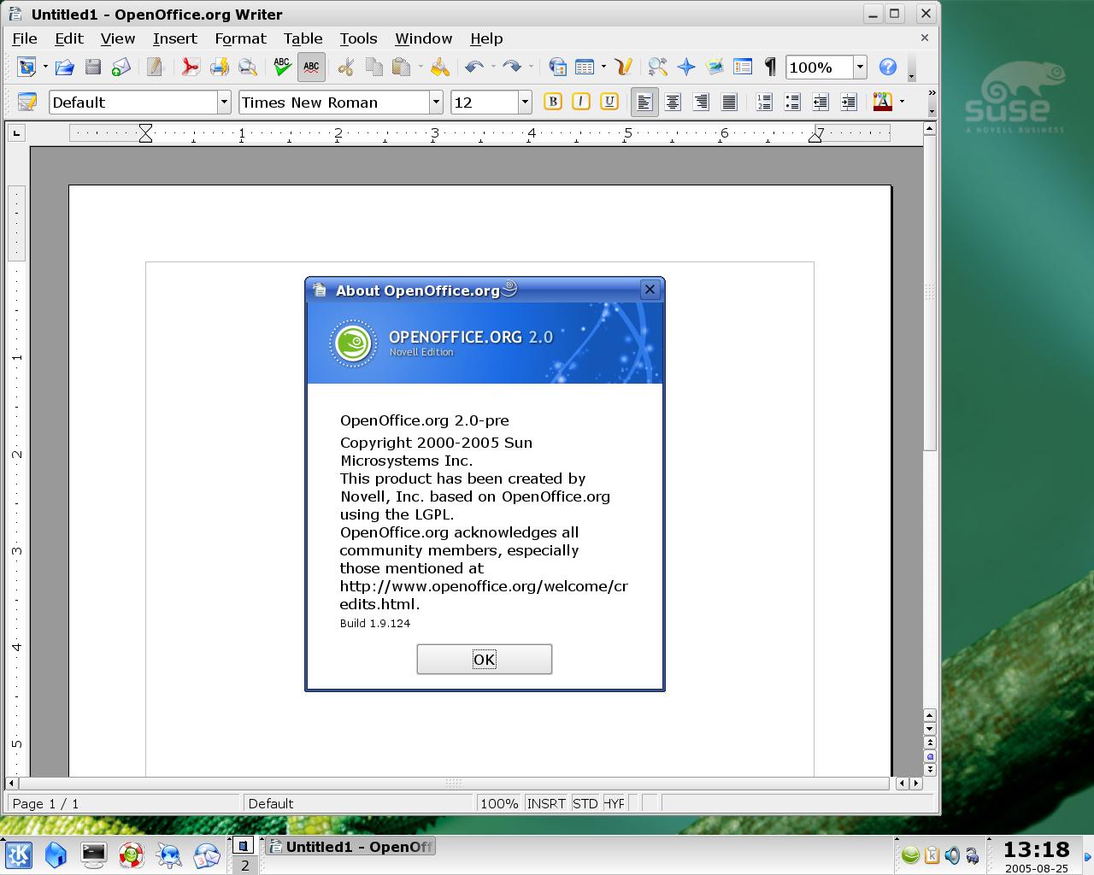The image size is (1094, 875).
Task: Launch the terminal from the panel
Action: (93, 854)
